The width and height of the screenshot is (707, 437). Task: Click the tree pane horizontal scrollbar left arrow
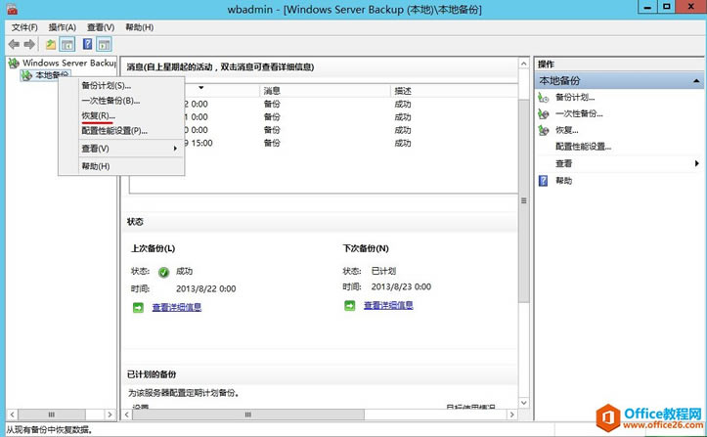12,415
